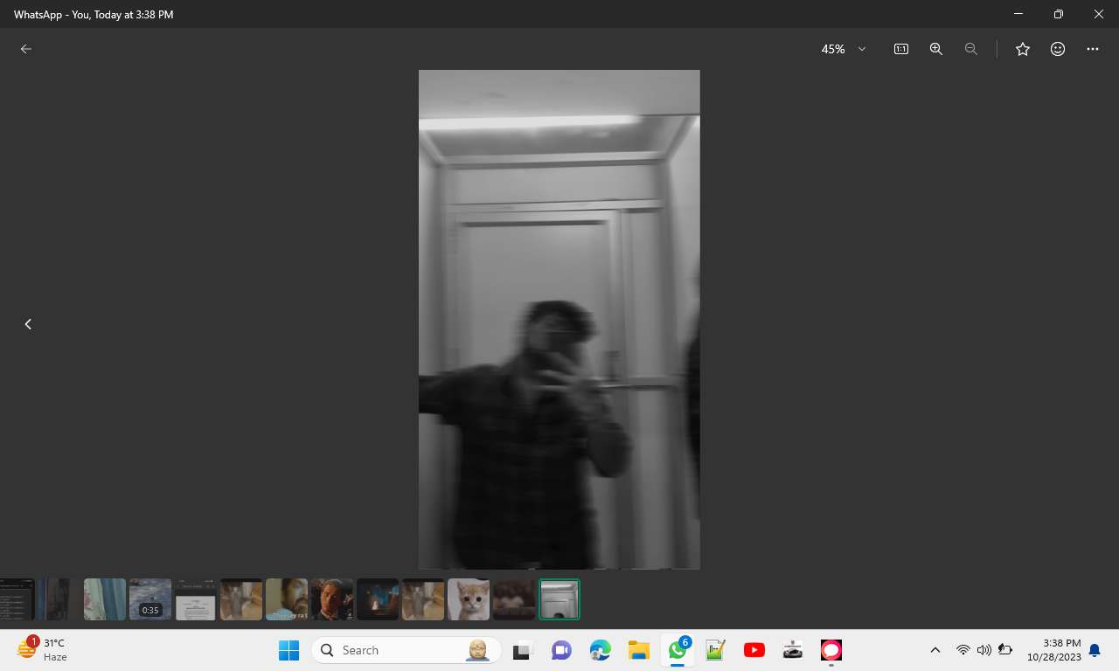
Task: Zoom in with the magnifier plus icon
Action: pos(936,49)
